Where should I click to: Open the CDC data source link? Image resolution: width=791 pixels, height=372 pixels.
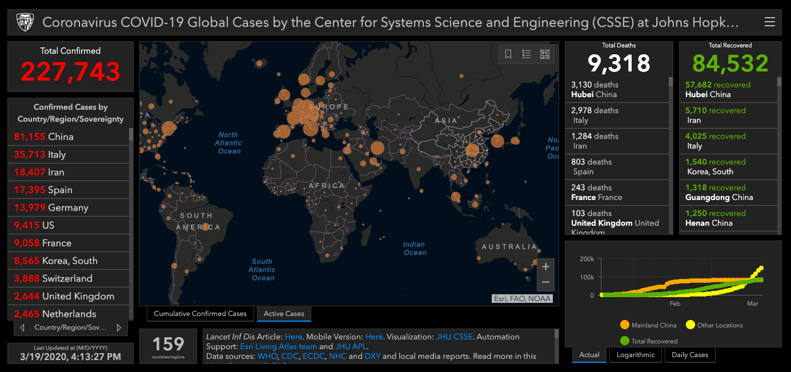click(289, 356)
